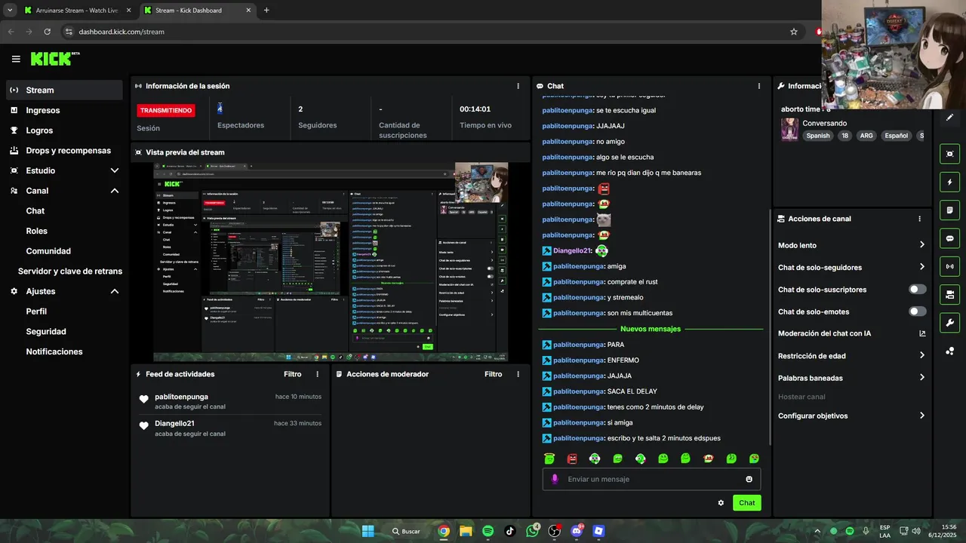This screenshot has height=543, width=966.
Task: Switch to Arruinarse Stream browser tab
Action: pos(75,11)
